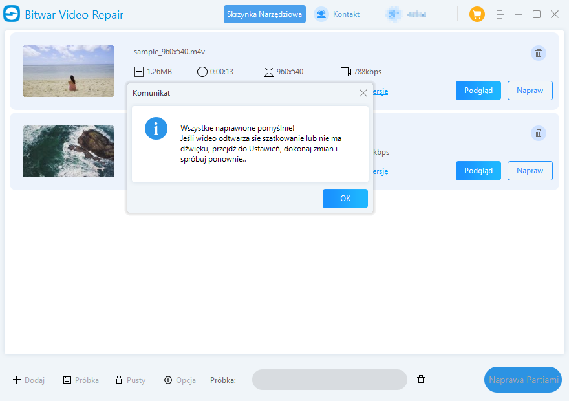Maximize the Bitwar Video Repair window
569x401 pixels.
(537, 14)
